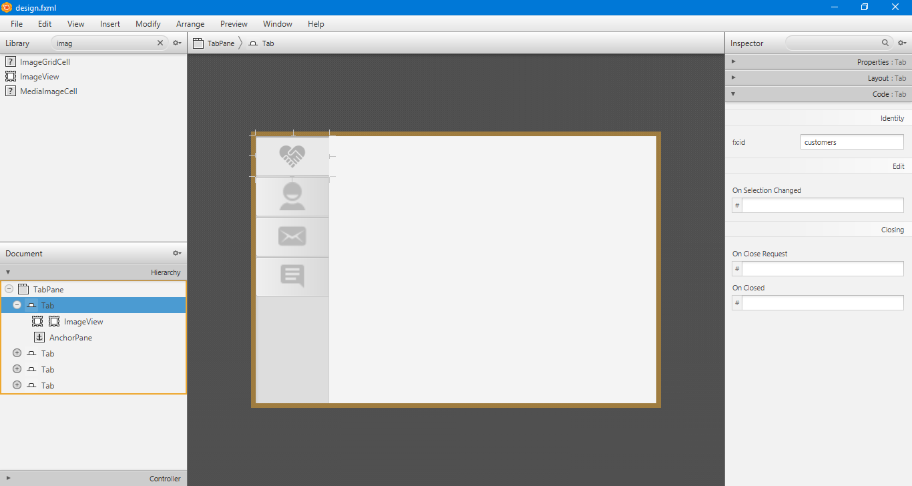Open the Document panel gear menu
Viewport: 912px width, 486px height.
pos(176,253)
